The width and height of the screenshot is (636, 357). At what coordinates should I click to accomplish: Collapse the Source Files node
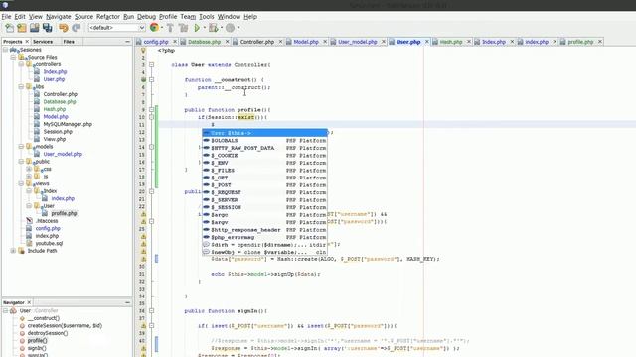click(x=13, y=58)
